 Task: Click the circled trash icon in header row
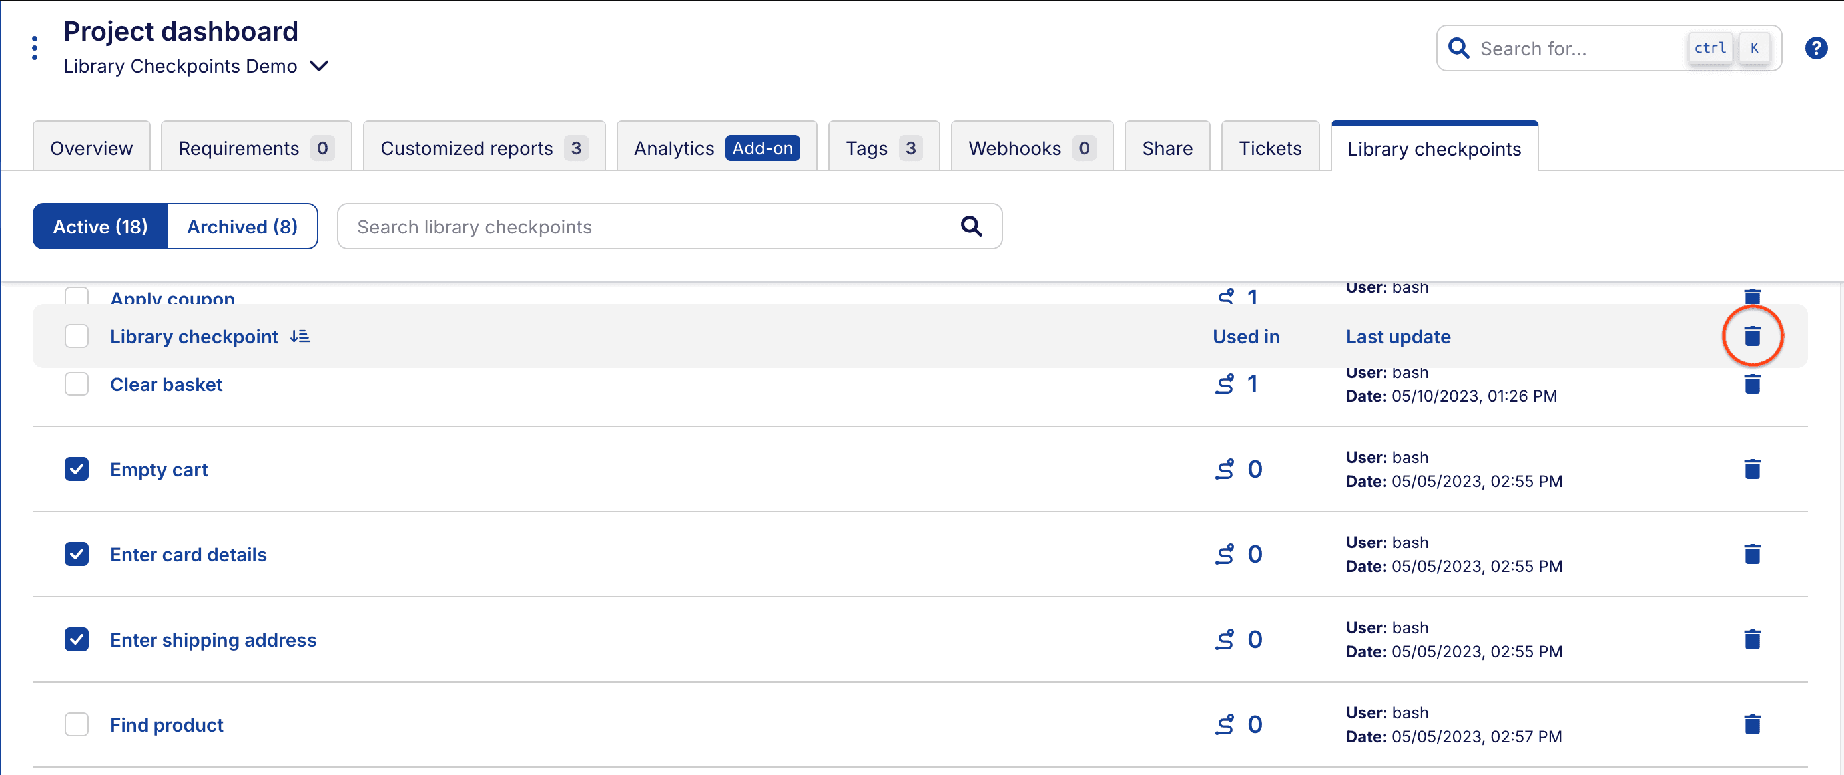pos(1751,336)
